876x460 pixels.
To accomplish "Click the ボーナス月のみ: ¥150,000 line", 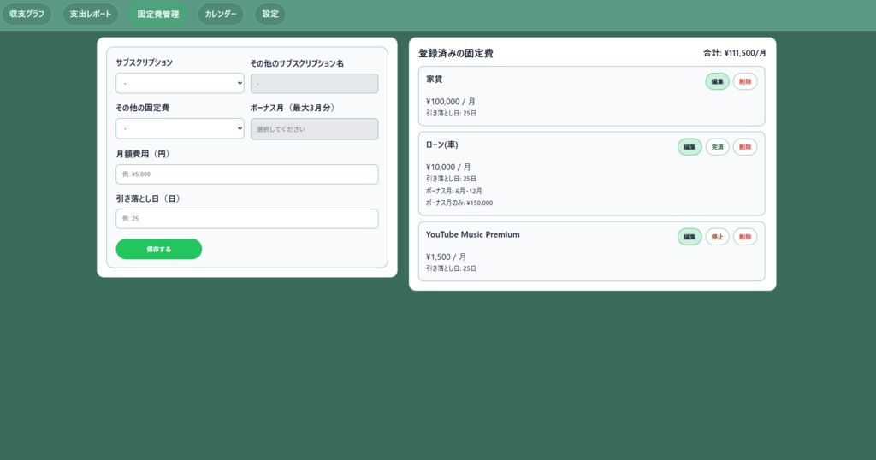I will coord(459,203).
